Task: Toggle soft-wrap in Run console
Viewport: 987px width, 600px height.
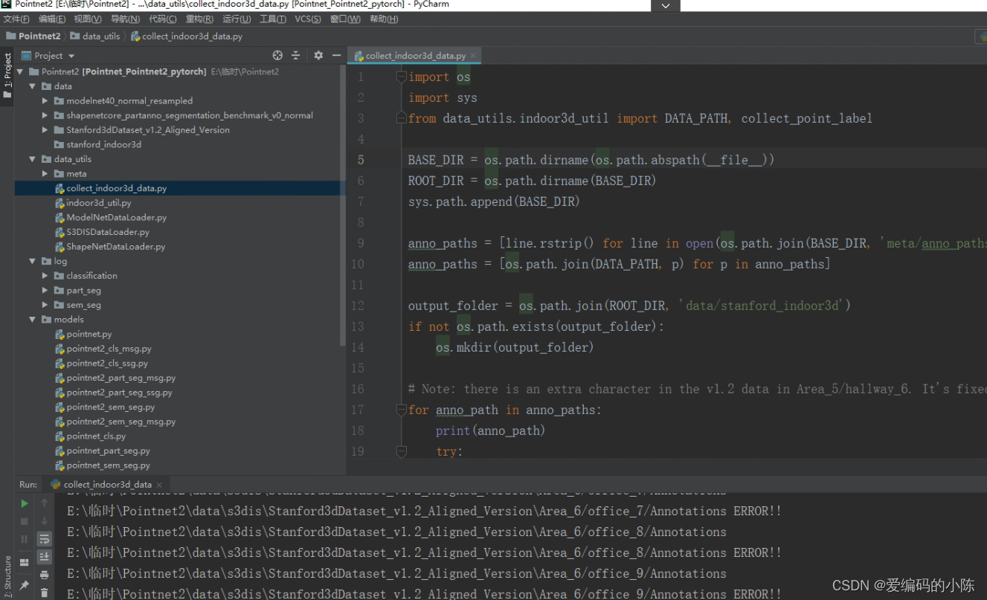Action: tap(45, 539)
